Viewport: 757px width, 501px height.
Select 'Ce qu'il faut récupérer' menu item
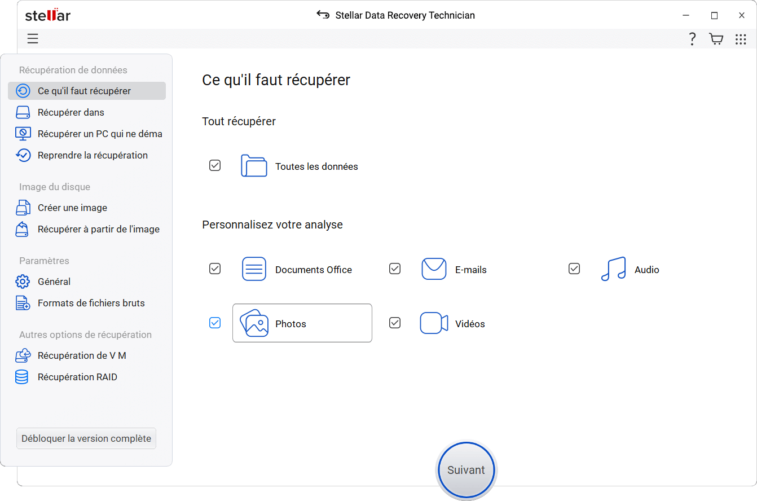(87, 91)
